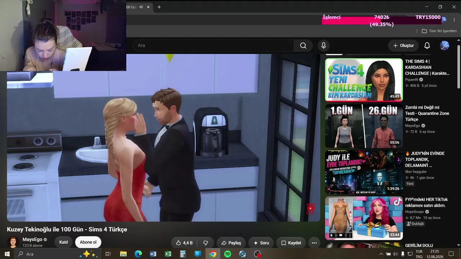This screenshot has height=259, width=461.
Task: Like the video with 4,4 B likes
Action: (x=184, y=243)
